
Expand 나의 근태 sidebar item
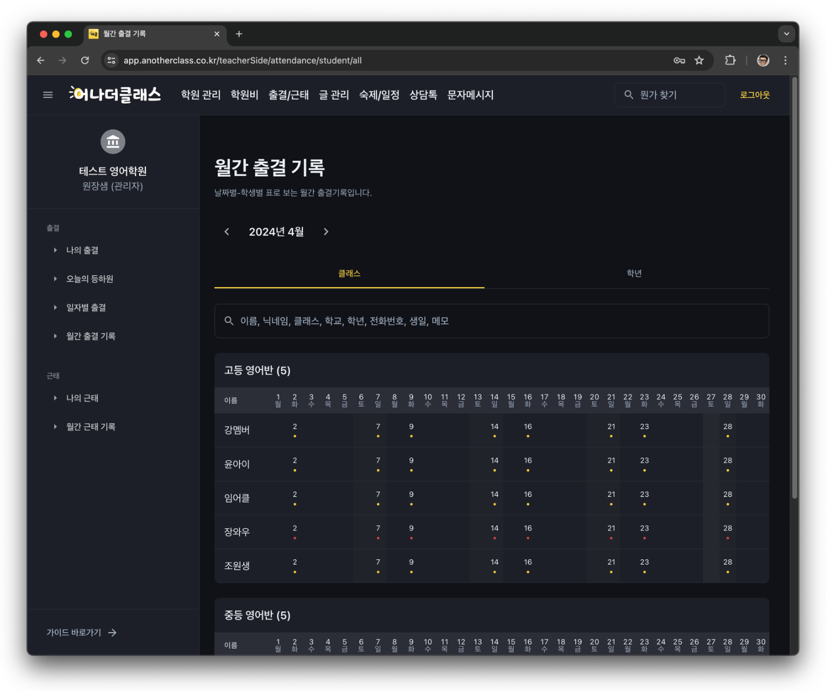(82, 397)
